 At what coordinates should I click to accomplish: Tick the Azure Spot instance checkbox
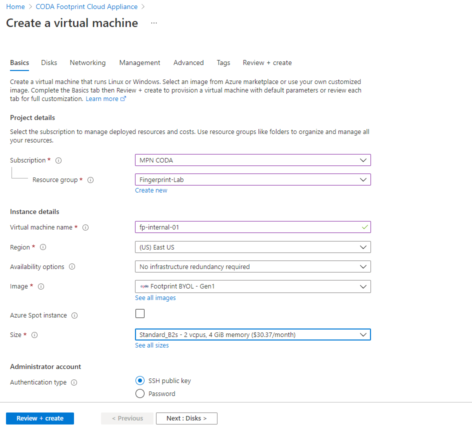pyautogui.click(x=140, y=313)
